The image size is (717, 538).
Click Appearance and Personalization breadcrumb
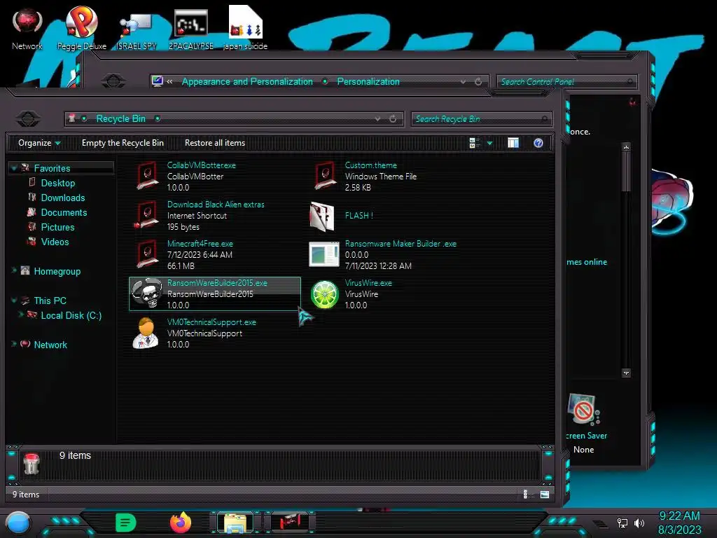click(247, 82)
